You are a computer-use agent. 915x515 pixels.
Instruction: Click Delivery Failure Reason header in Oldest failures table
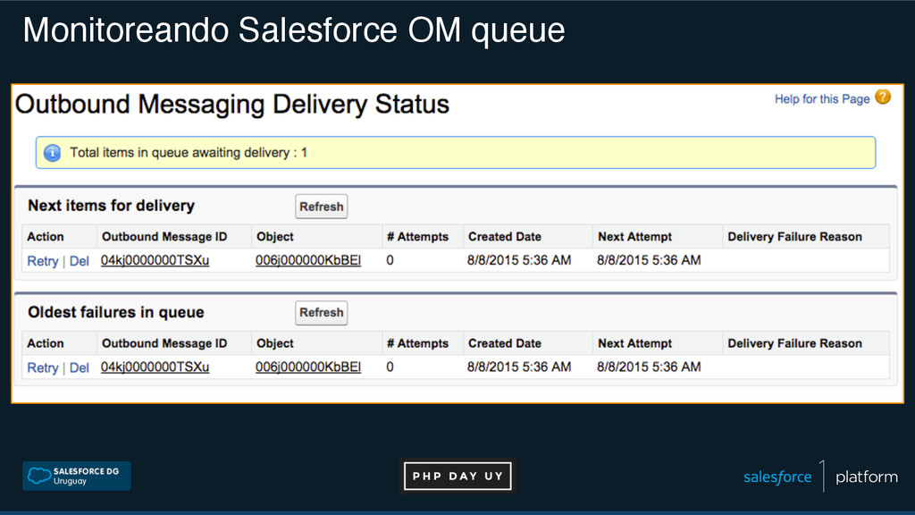tap(794, 343)
